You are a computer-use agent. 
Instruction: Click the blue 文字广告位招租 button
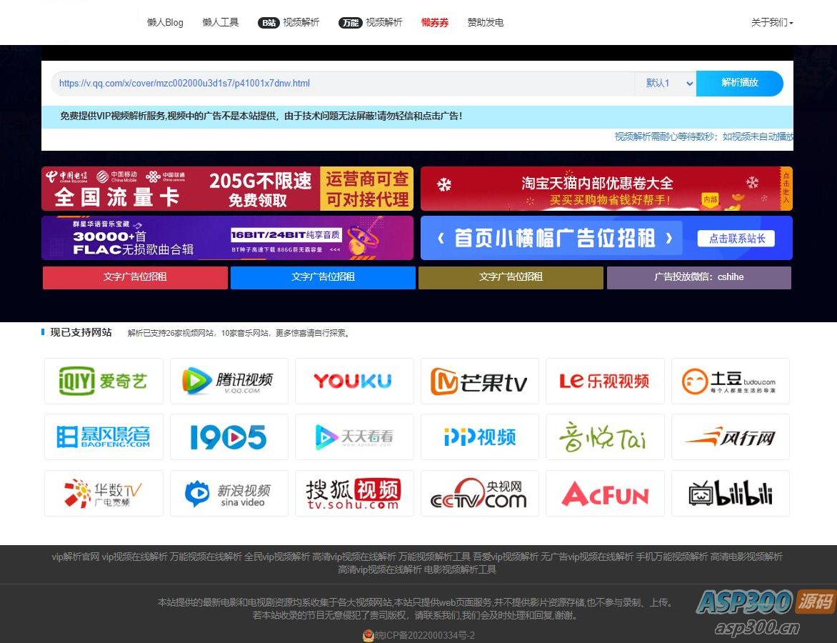[x=323, y=277]
